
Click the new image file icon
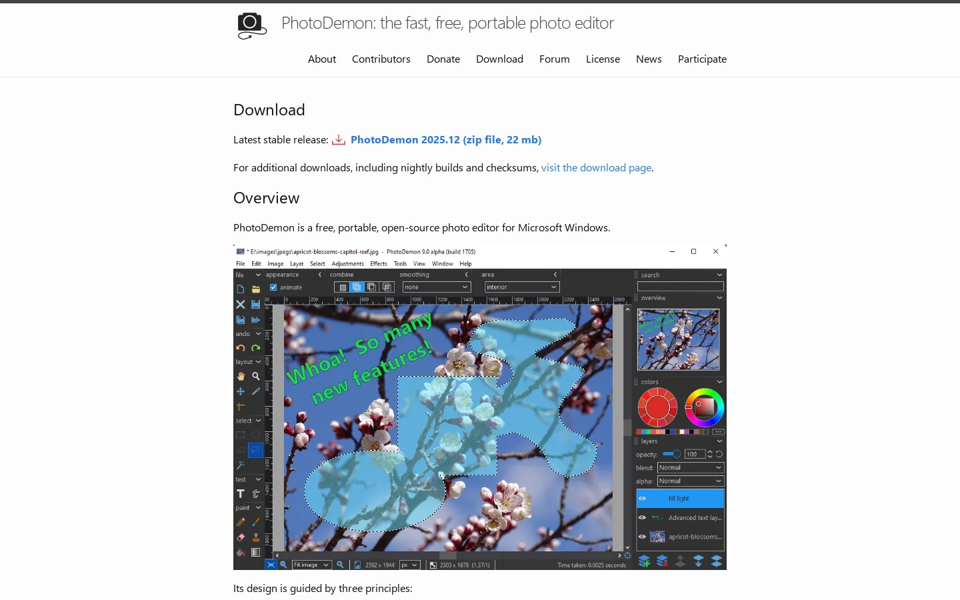point(241,289)
